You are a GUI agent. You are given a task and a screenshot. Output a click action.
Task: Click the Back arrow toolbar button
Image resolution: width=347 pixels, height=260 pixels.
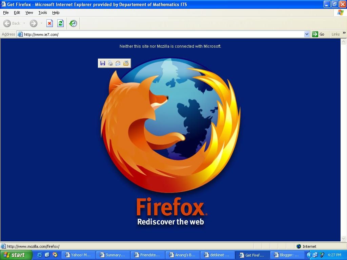pos(7,23)
